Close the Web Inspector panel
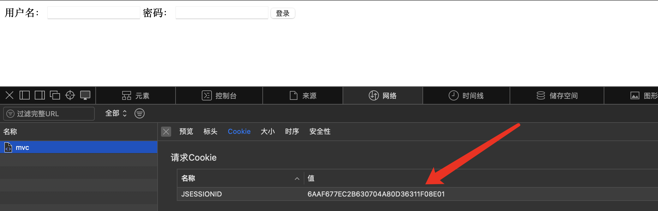 [x=9, y=95]
